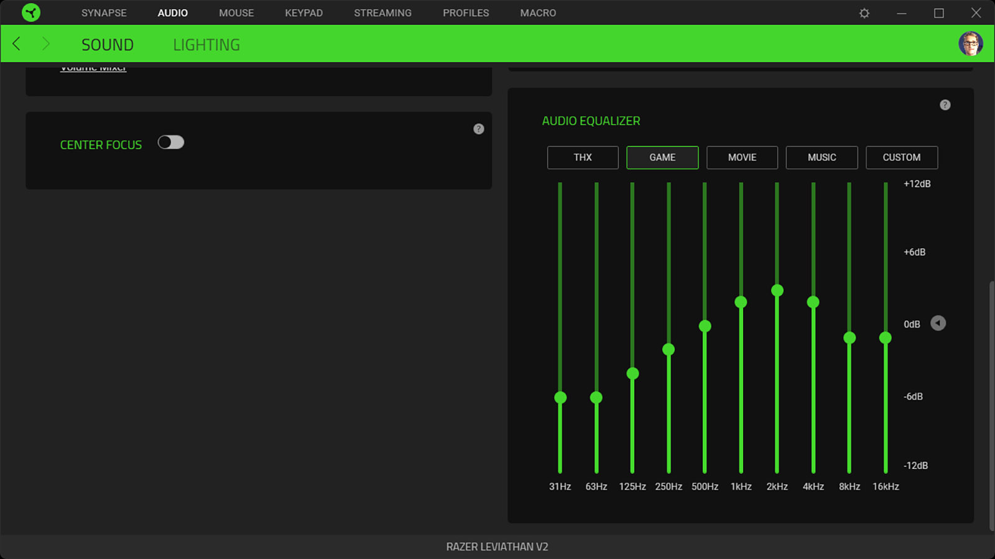Choose the MUSIC equalizer preset
Screen dimensions: 995x559
[821, 158]
